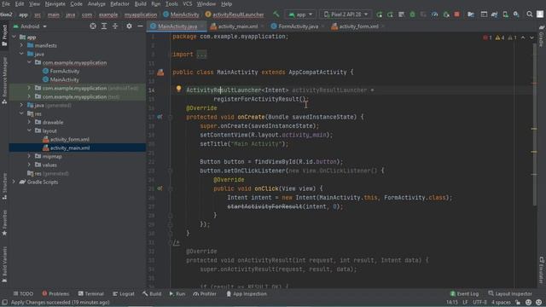Go to previous highlighted error arrow
546x307 pixels.
[523, 38]
